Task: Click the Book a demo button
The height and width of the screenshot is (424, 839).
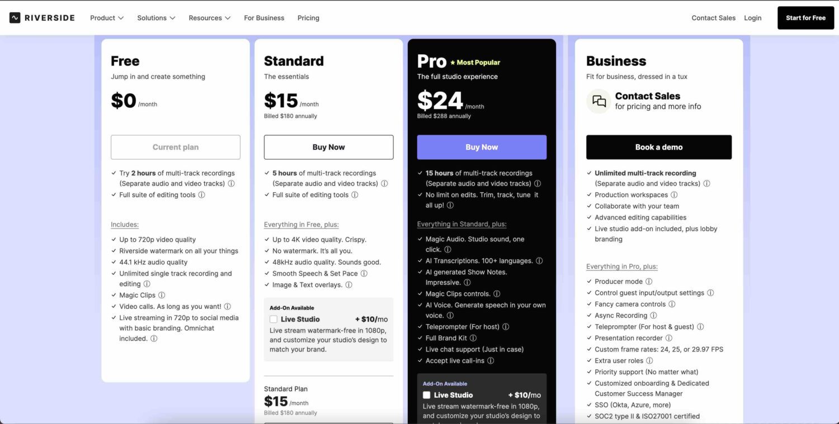Action: 658,147
